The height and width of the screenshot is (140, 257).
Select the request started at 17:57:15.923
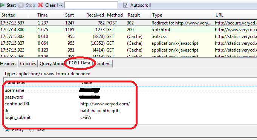[x=128, y=50]
